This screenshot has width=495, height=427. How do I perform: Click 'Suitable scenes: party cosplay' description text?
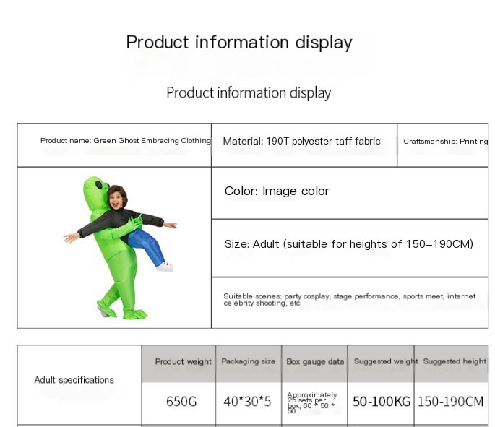[x=350, y=300]
